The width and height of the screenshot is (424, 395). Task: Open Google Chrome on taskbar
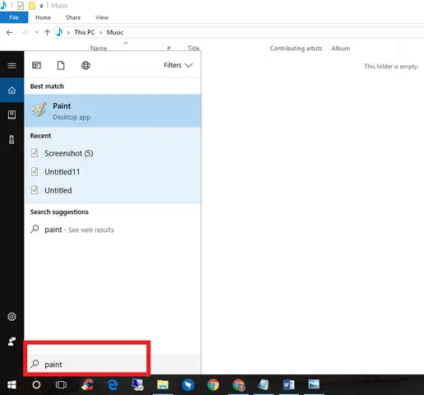coord(213,384)
